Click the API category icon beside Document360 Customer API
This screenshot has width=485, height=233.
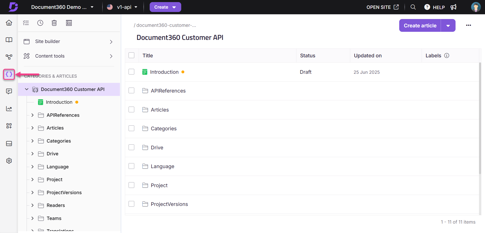[35, 89]
